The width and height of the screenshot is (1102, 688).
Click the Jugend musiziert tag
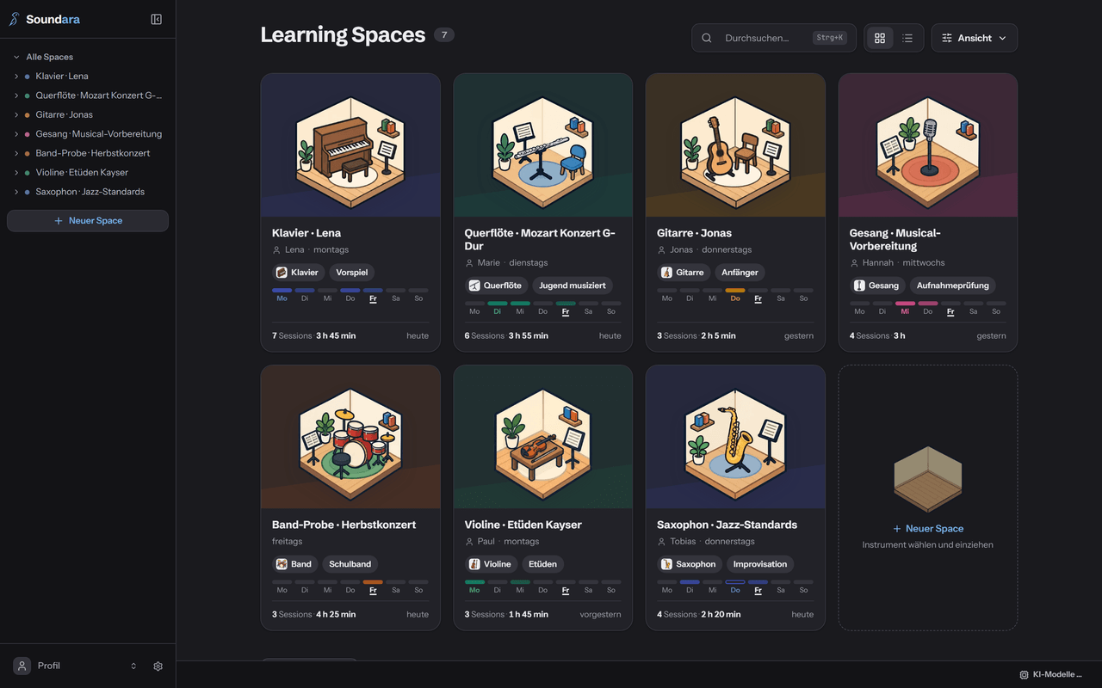573,286
